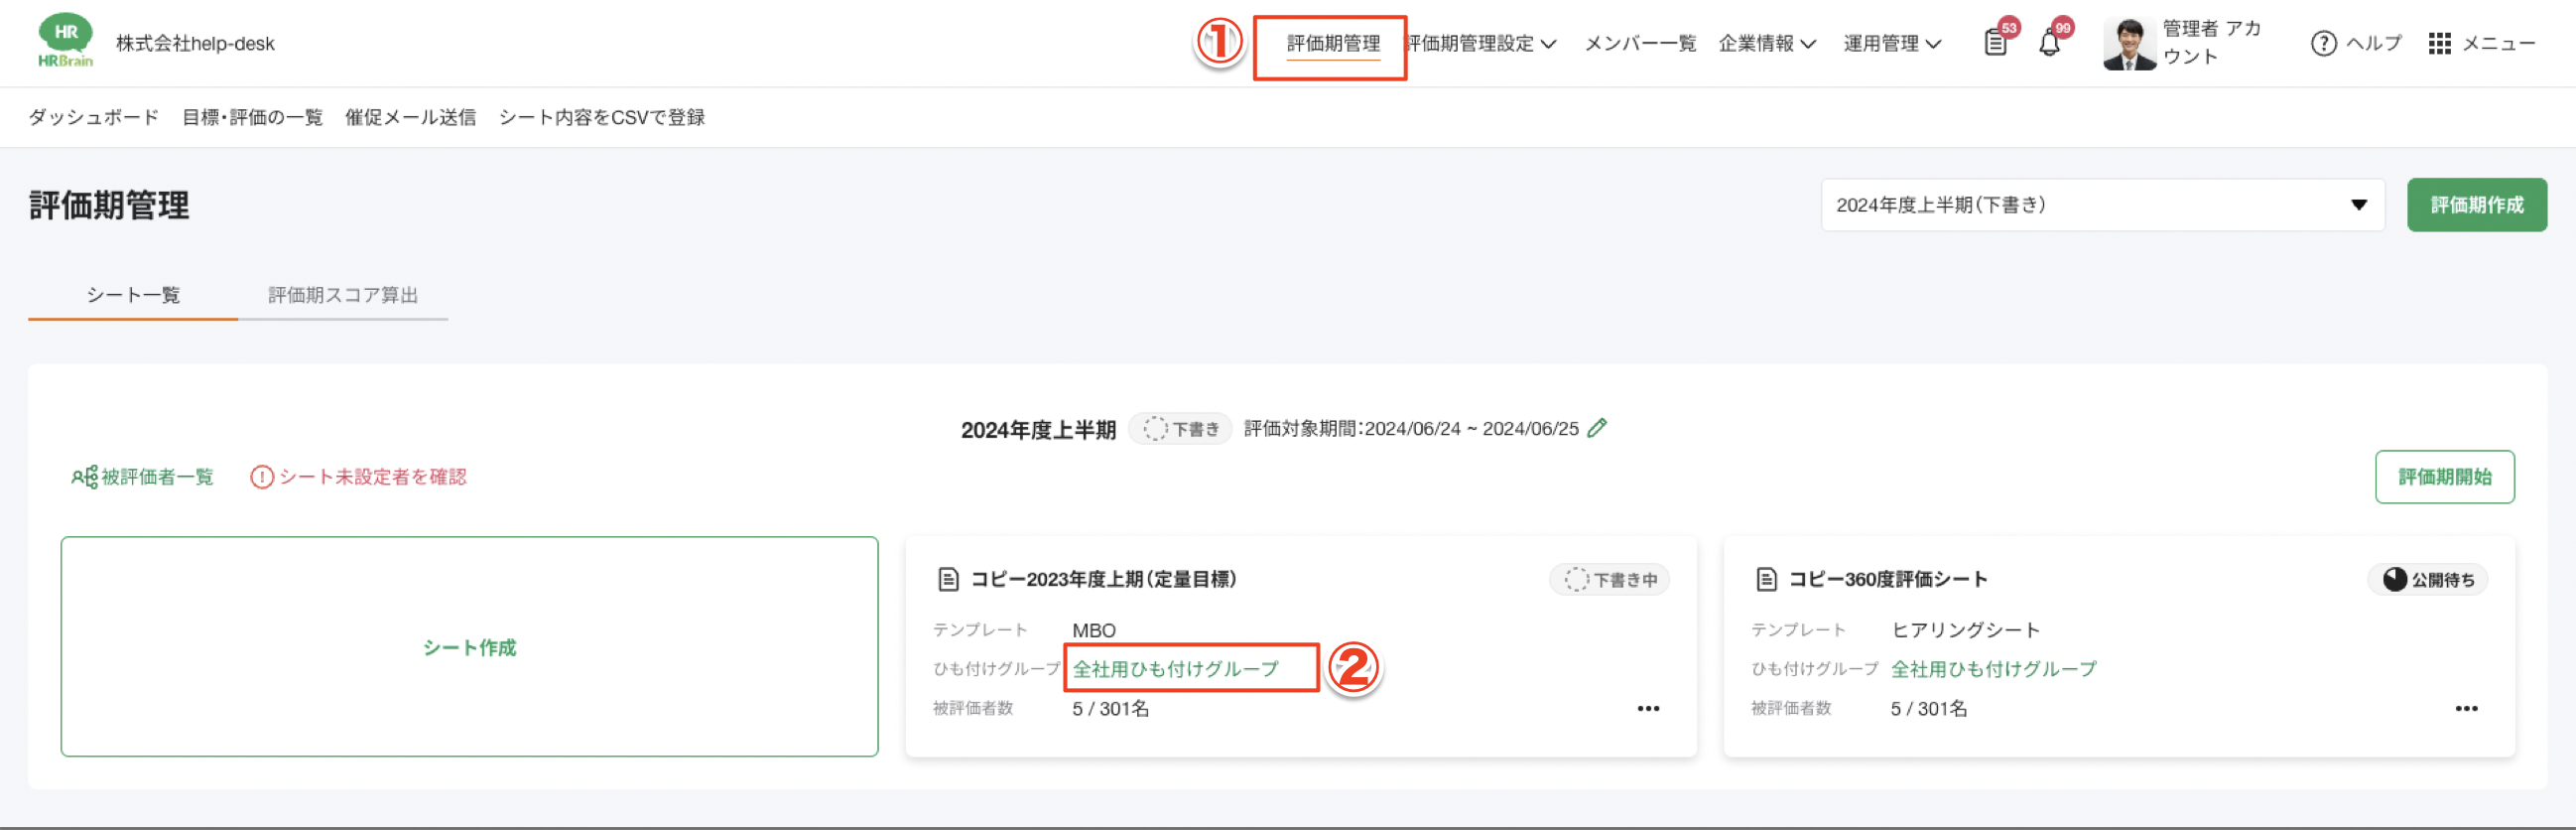The width and height of the screenshot is (2576, 830).
Task: Click the 評価期作成 button
Action: coord(2476,205)
